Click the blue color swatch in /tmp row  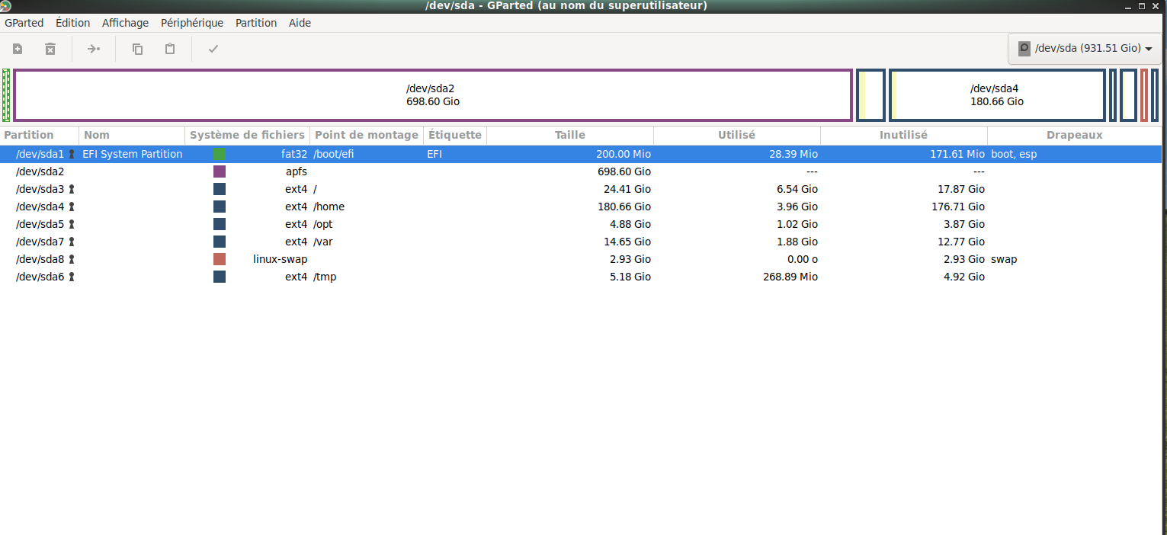click(220, 277)
